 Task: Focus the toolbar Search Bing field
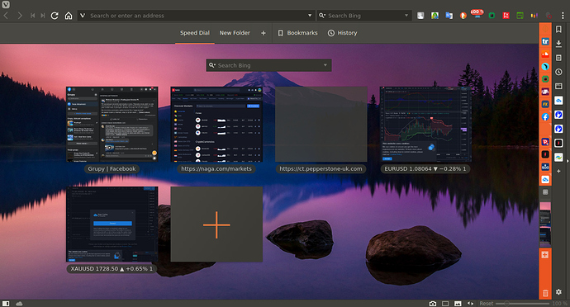click(364, 16)
